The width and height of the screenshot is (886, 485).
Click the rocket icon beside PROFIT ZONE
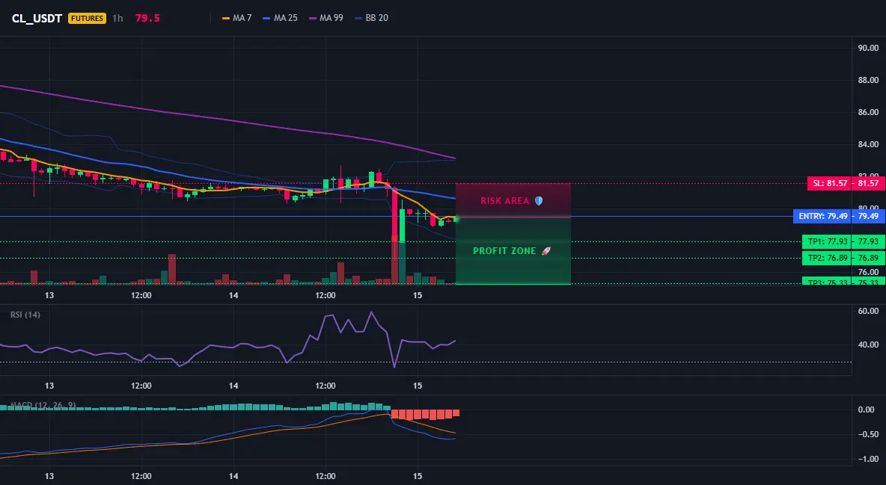tap(546, 250)
